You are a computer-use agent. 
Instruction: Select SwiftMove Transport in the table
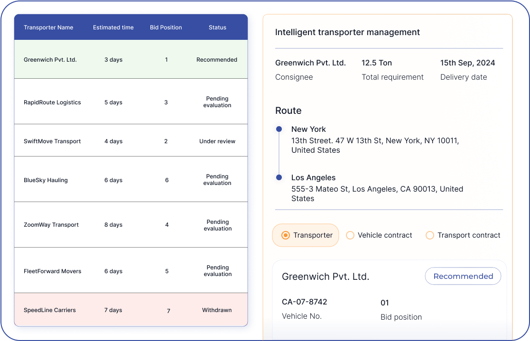point(52,141)
